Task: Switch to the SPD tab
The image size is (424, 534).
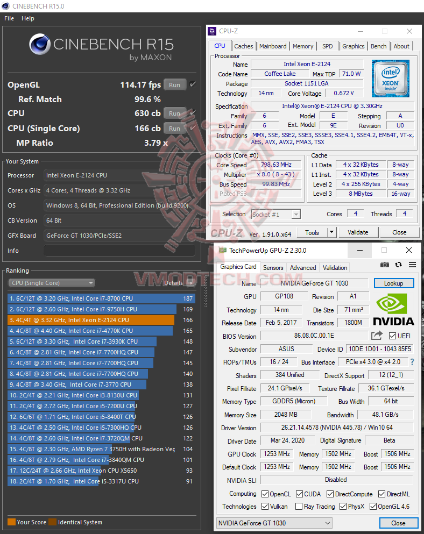Action: click(328, 46)
